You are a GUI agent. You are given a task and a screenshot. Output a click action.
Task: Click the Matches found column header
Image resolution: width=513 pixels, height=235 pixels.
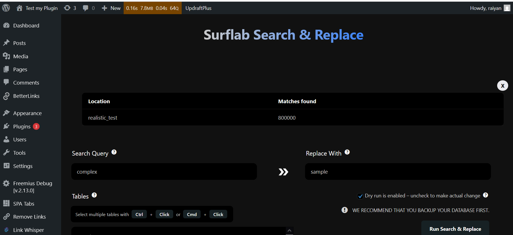point(297,101)
